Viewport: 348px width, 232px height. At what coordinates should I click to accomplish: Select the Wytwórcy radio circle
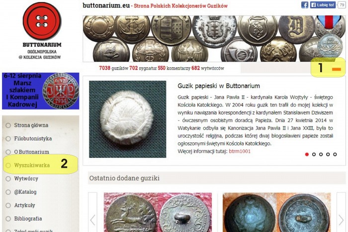click(8, 179)
